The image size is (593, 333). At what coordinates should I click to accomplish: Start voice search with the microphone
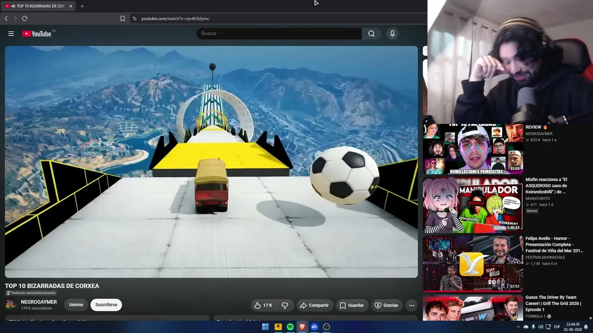[x=392, y=33]
